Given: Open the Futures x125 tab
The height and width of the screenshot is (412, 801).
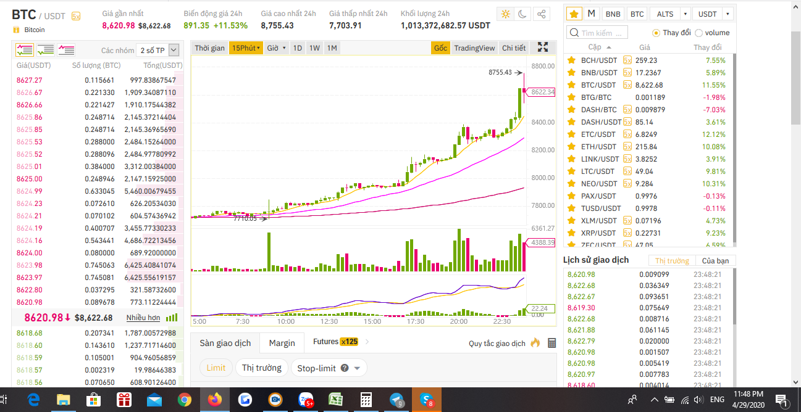Looking at the screenshot, I should 335,342.
